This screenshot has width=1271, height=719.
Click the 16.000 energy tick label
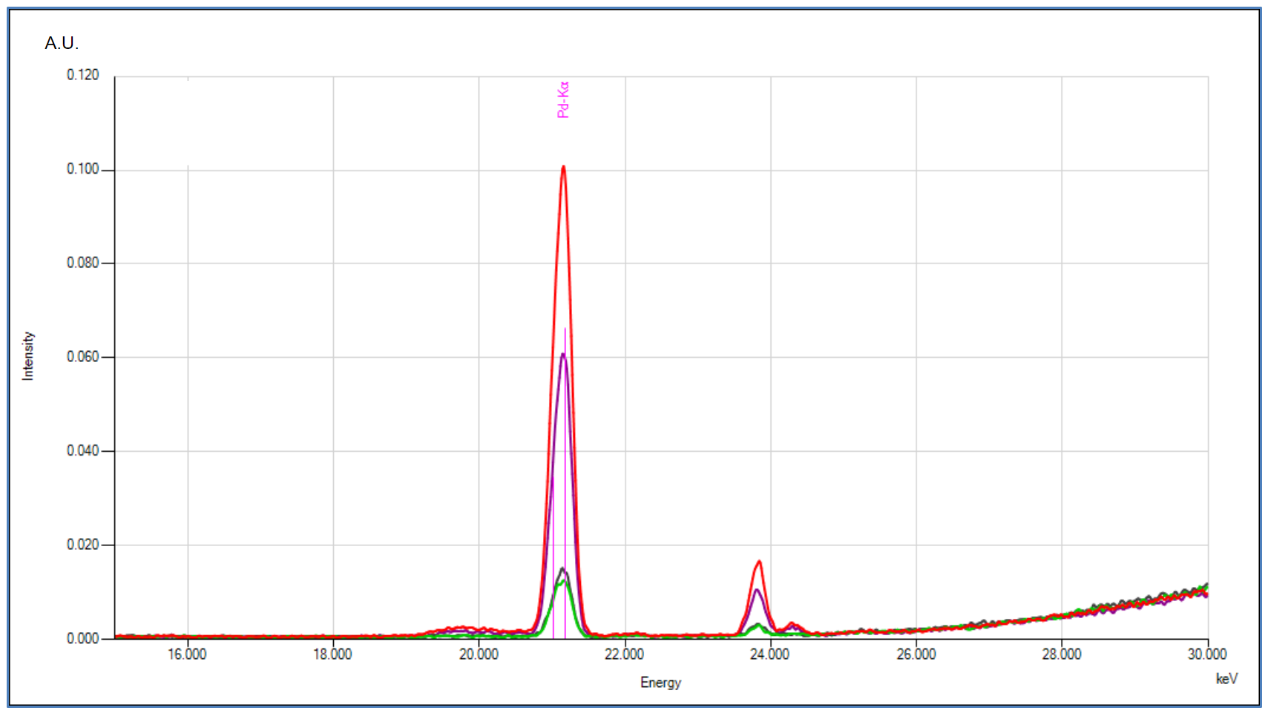(x=187, y=654)
